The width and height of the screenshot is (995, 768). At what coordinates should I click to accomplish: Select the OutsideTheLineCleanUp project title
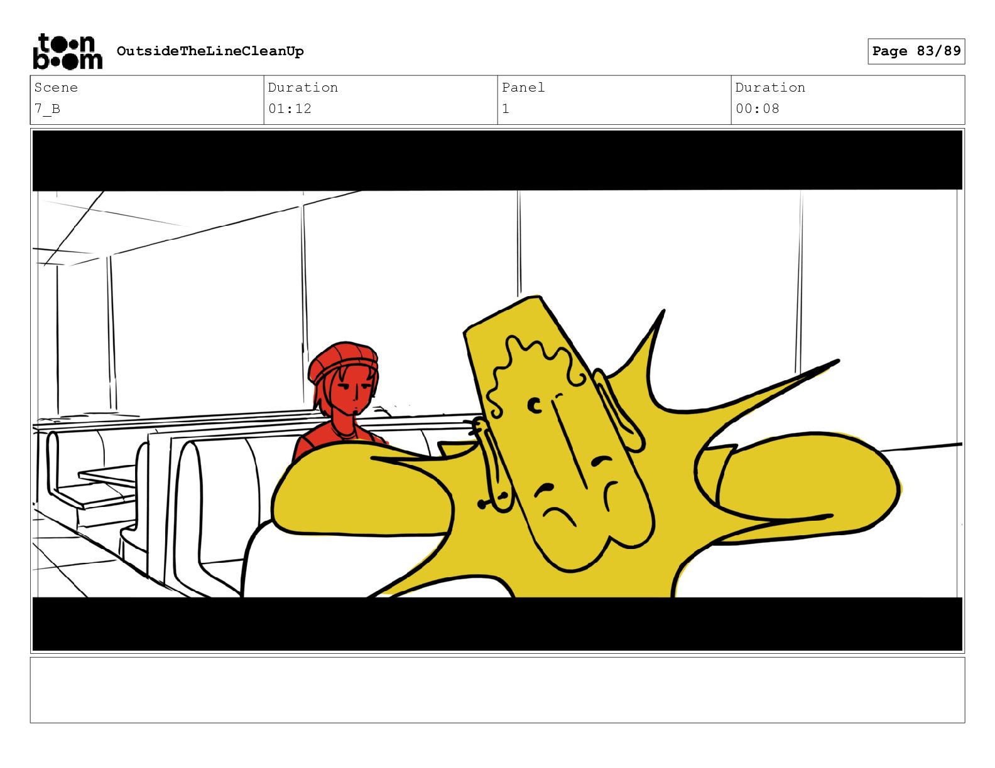(x=210, y=51)
